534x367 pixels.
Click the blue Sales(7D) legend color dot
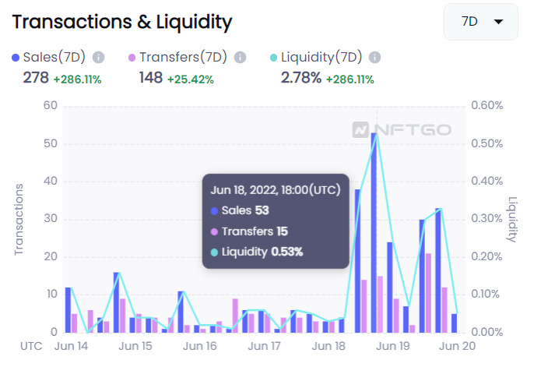(x=16, y=58)
